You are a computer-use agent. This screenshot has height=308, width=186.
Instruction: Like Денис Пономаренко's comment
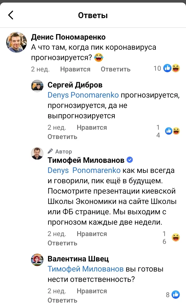(75, 69)
